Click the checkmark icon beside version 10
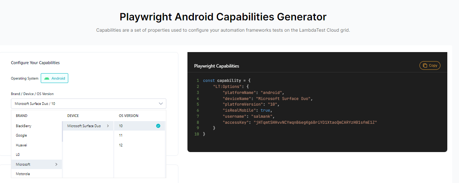This screenshot has width=459, height=183. 158,126
